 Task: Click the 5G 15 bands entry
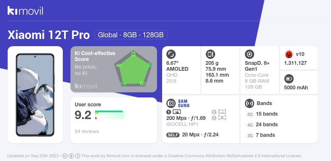pyautogui.click(x=262, y=114)
